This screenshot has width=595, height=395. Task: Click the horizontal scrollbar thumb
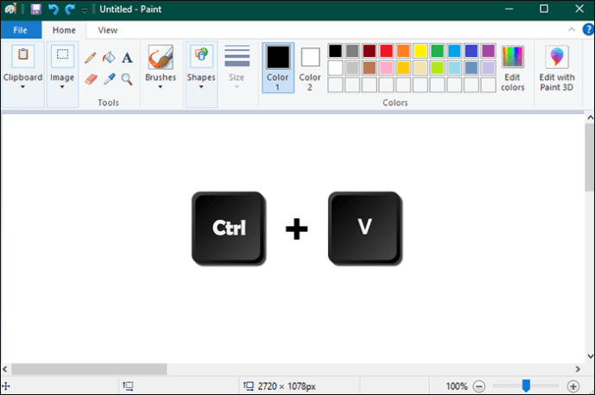click(89, 369)
